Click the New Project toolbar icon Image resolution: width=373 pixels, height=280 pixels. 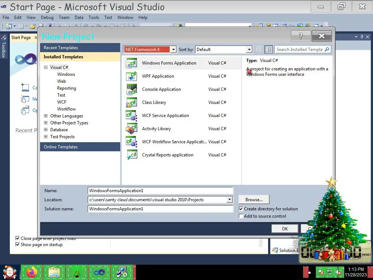click(x=9, y=26)
